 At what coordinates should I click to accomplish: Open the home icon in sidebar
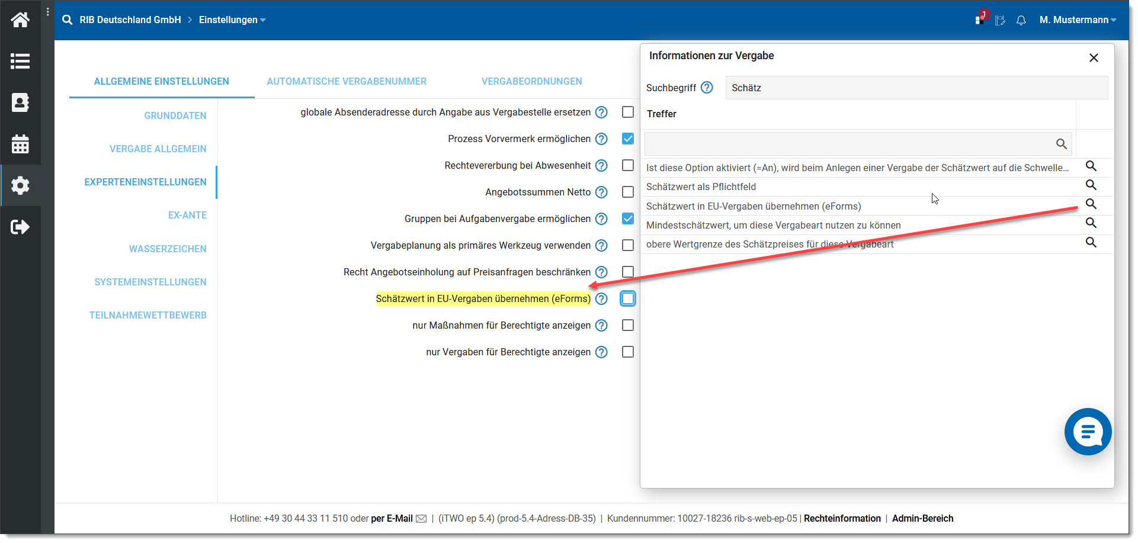tap(20, 20)
